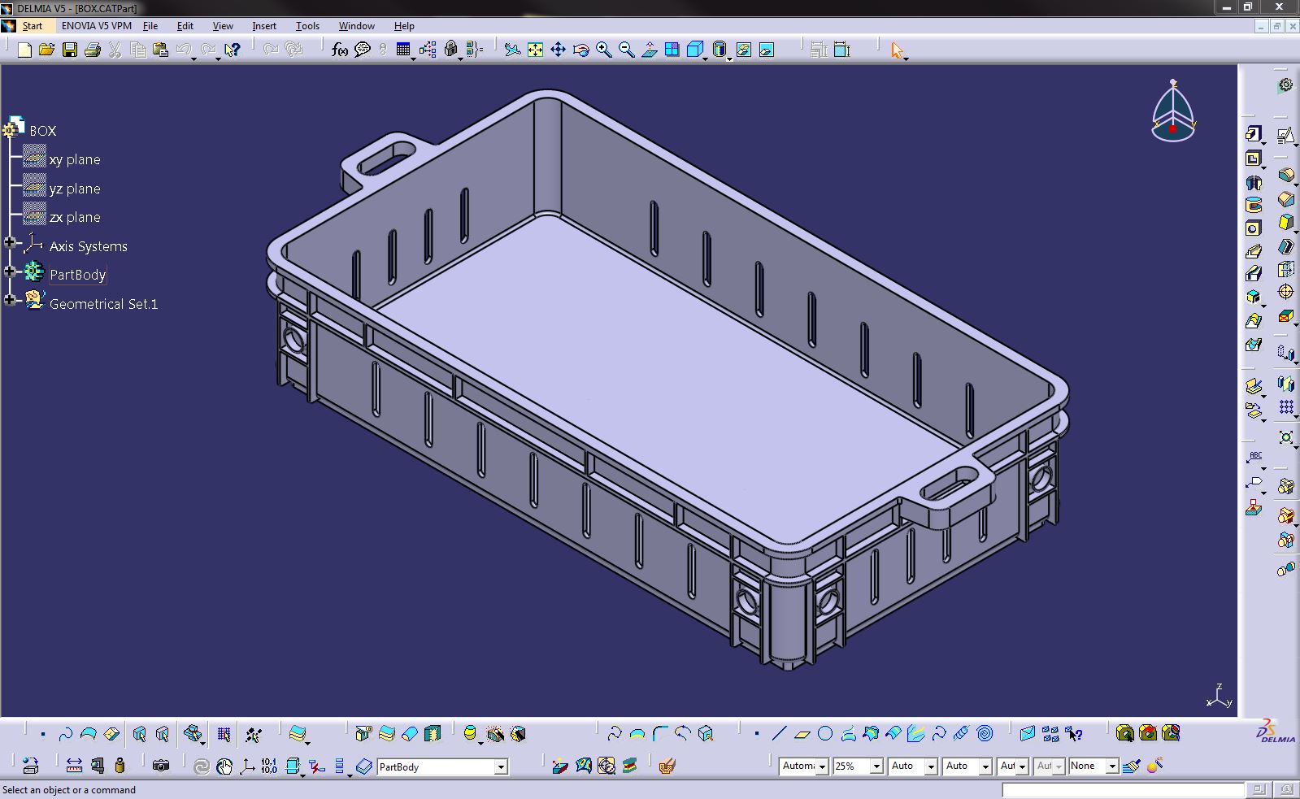Open the 25% transparency dropdown
Viewport: 1300px width, 799px height.
pos(876,766)
